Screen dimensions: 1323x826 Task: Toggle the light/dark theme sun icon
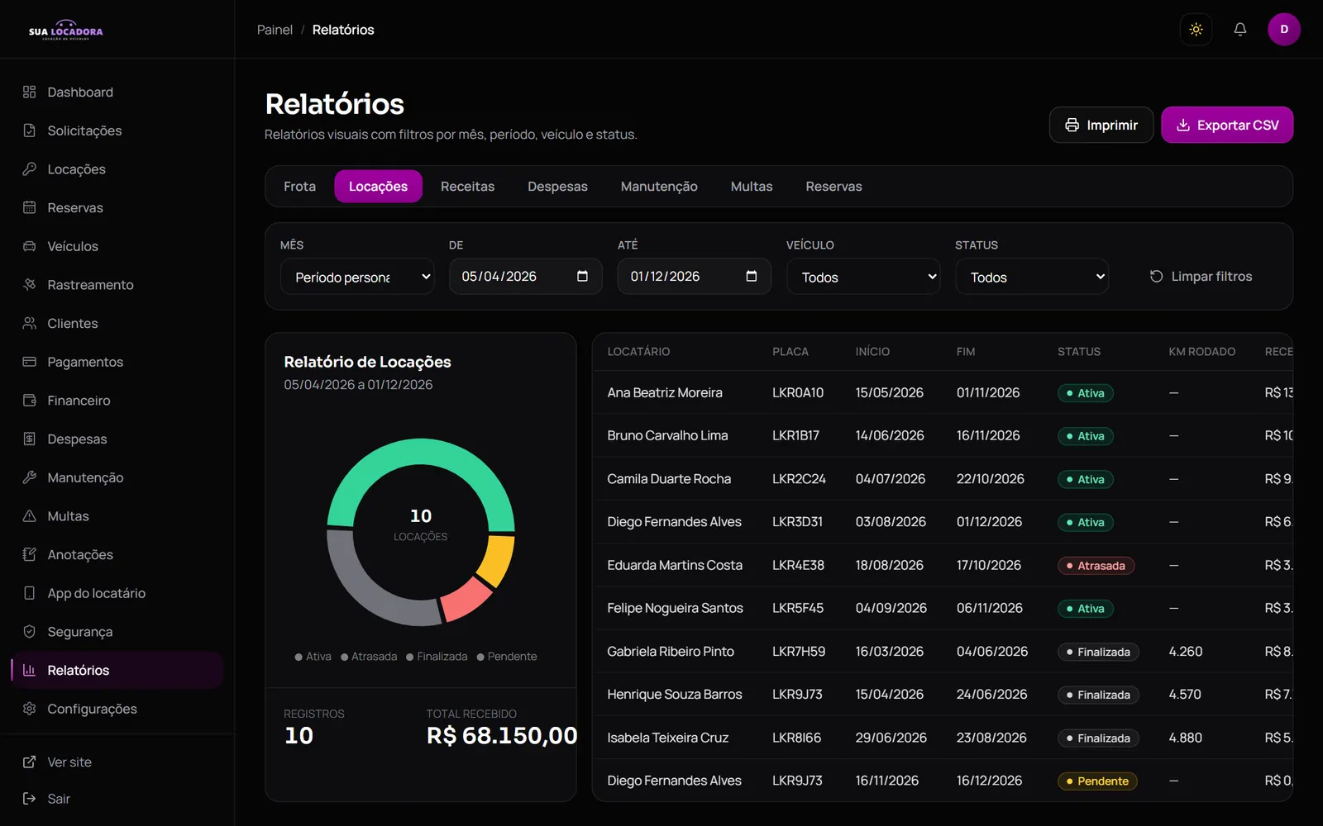[x=1196, y=30]
